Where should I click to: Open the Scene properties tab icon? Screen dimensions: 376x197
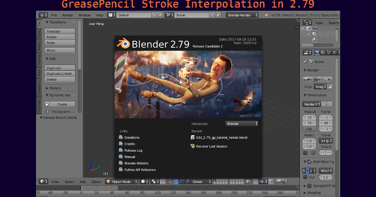[x=329, y=53]
